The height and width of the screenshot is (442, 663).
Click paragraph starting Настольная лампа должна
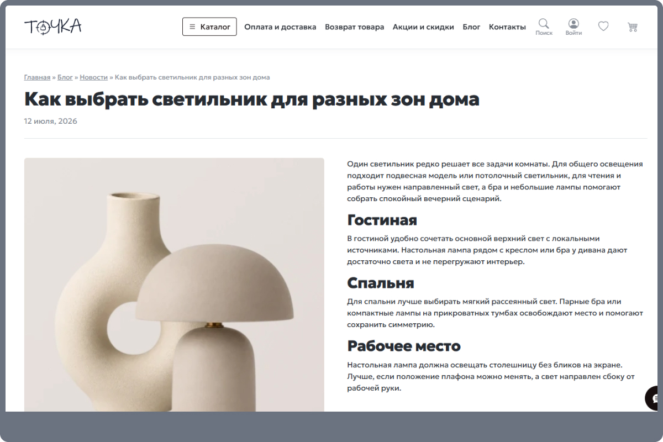[491, 376]
